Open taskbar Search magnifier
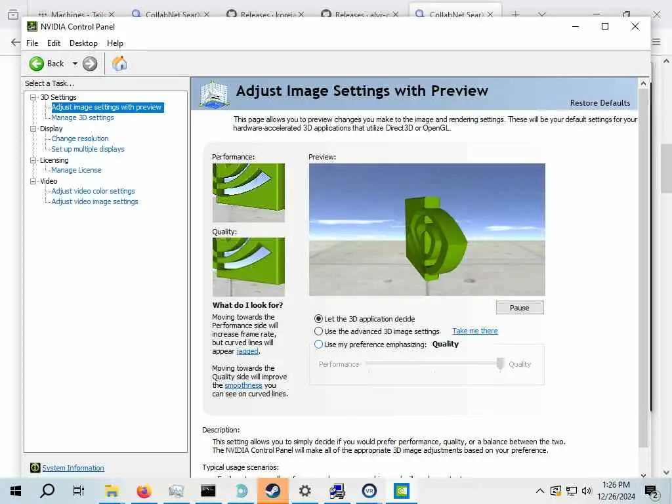This screenshot has width=672, height=504. 47,491
